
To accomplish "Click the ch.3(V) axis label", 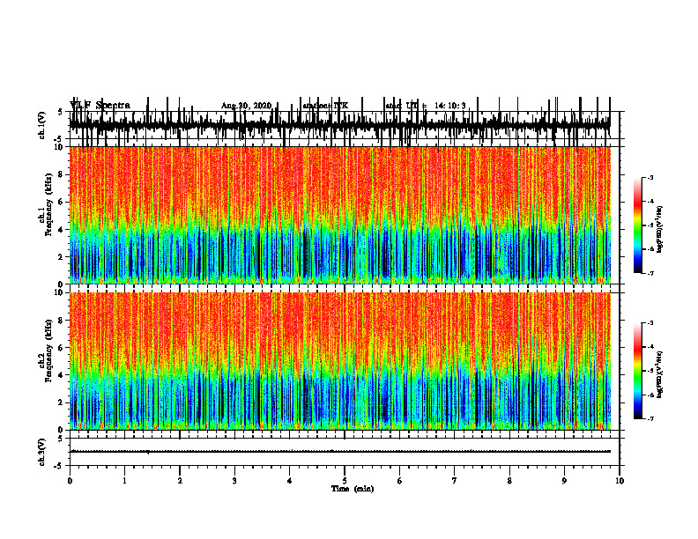I will [x=42, y=452].
